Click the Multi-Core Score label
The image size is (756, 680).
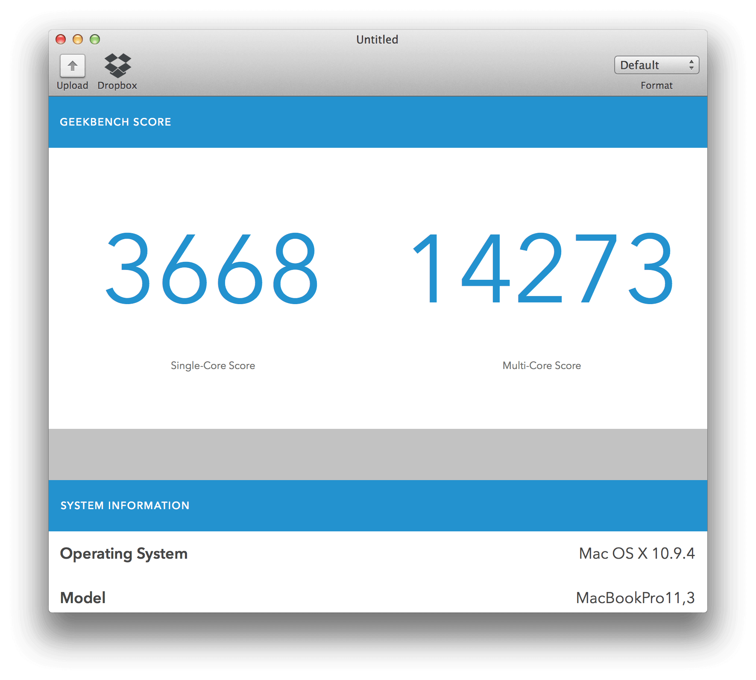pyautogui.click(x=542, y=366)
